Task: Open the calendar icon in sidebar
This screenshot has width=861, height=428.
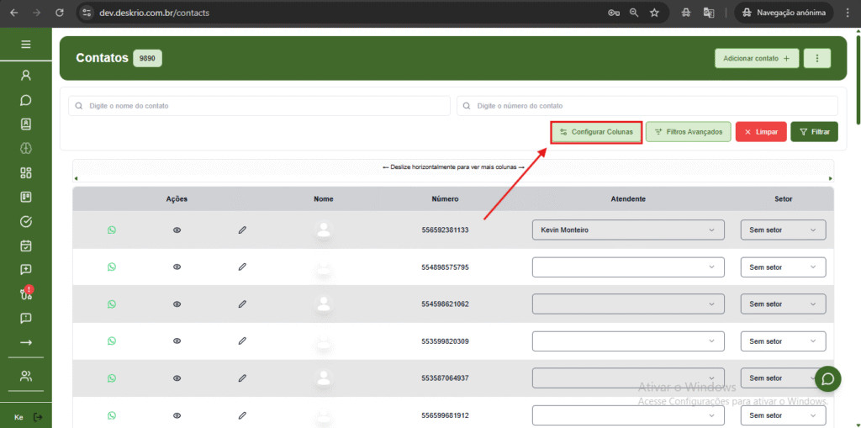Action: point(25,246)
